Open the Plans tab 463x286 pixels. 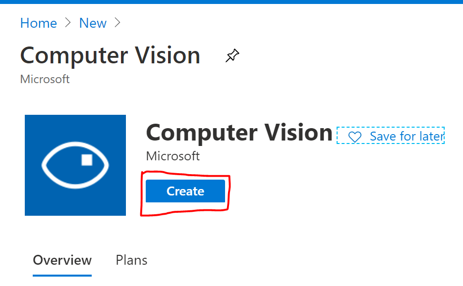131,260
